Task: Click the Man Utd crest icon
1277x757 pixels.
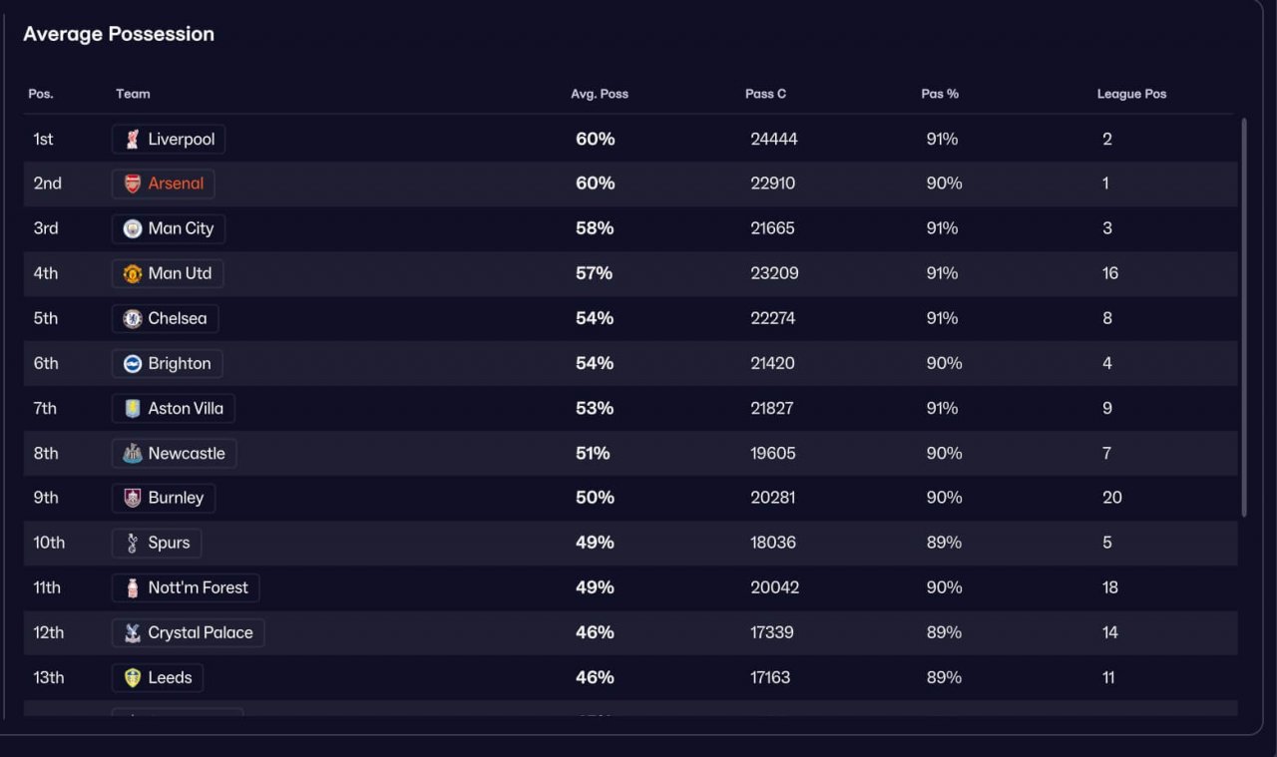Action: pos(133,273)
